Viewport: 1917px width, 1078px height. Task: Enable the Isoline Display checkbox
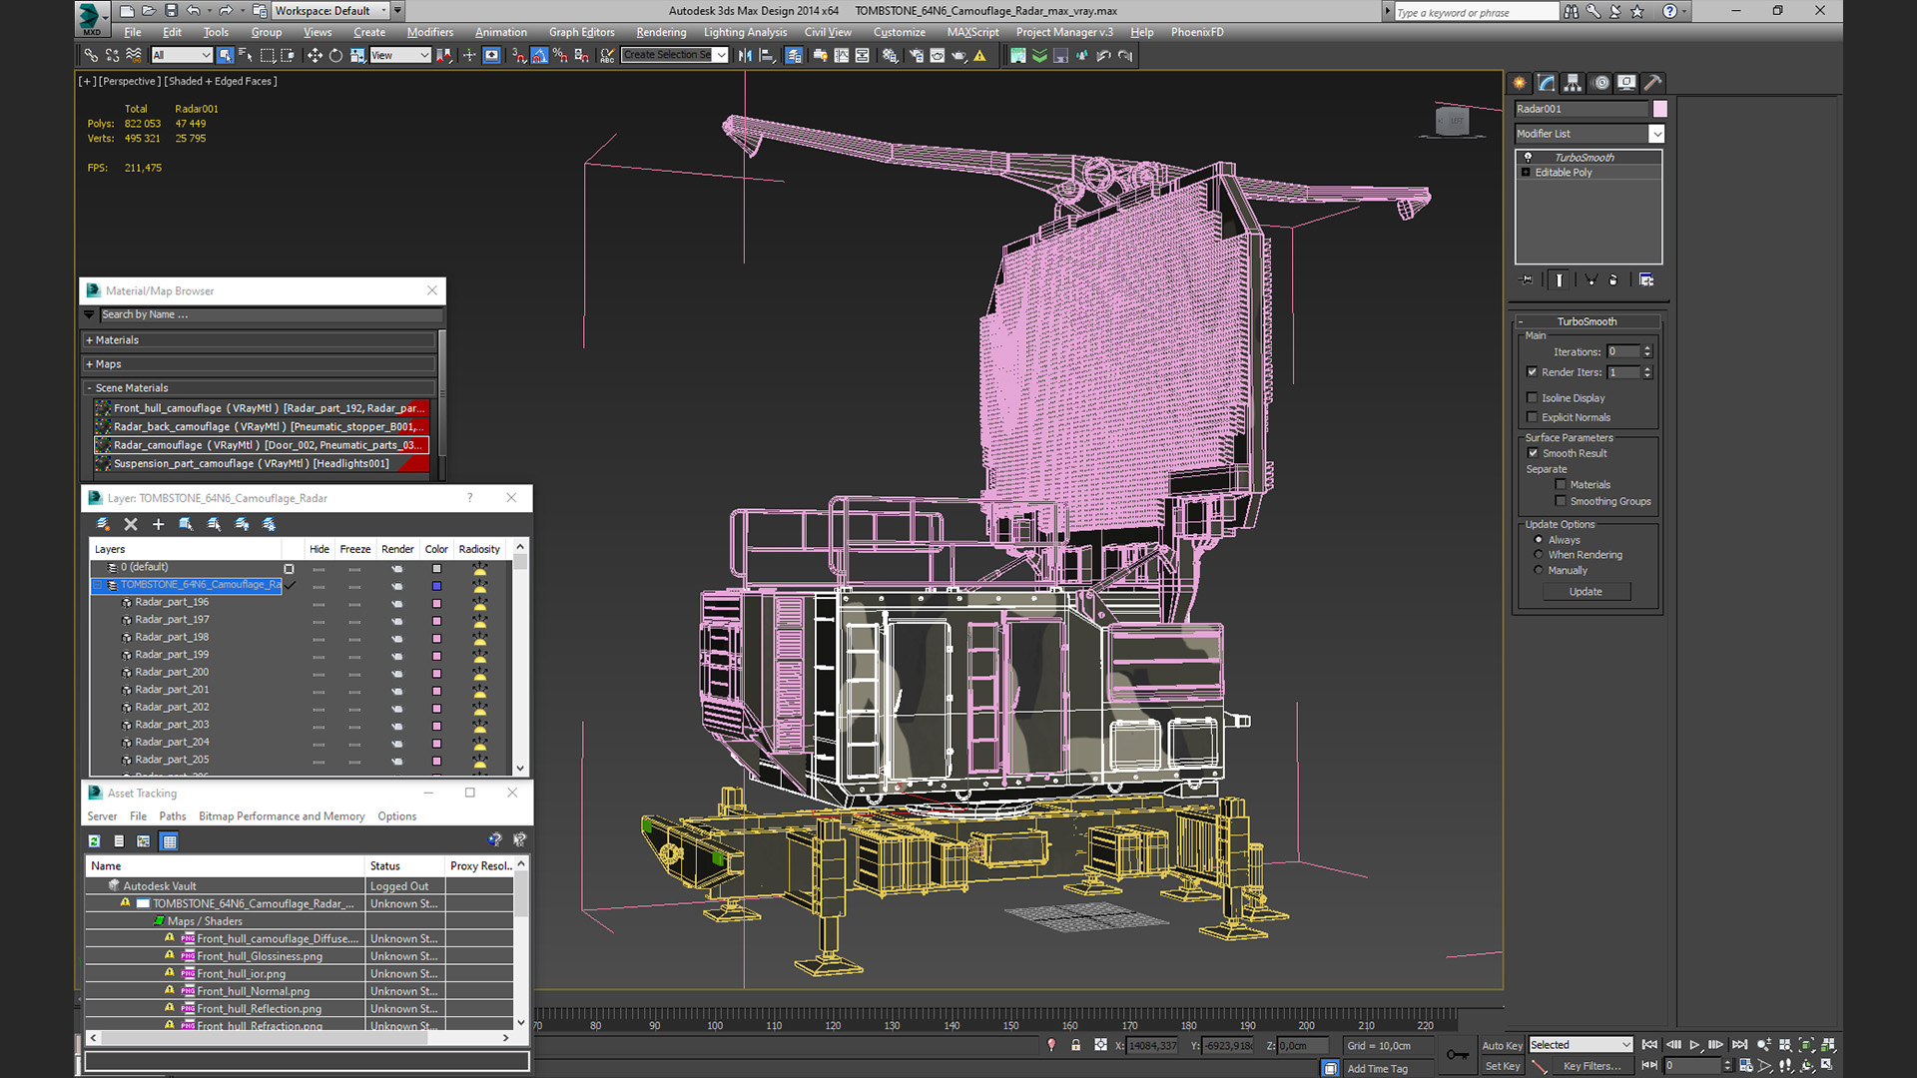[x=1533, y=398]
